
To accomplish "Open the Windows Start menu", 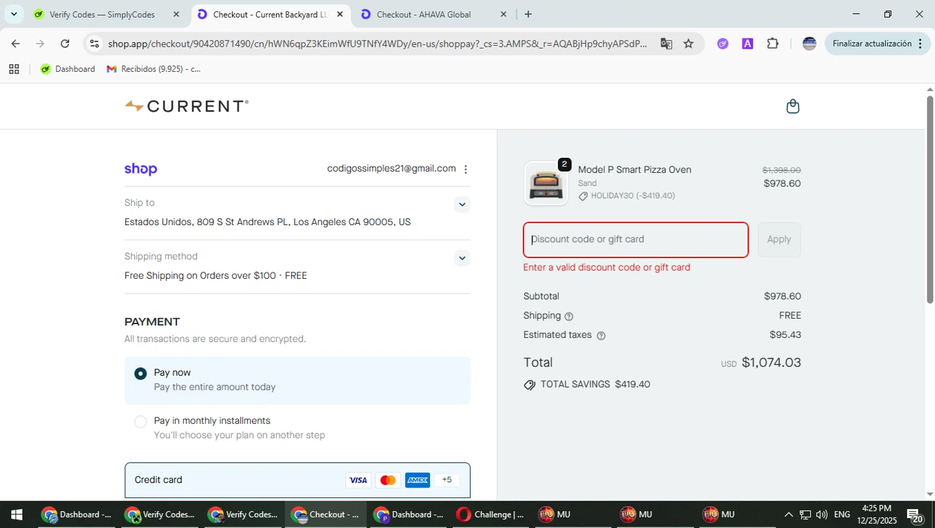I will pyautogui.click(x=17, y=515).
